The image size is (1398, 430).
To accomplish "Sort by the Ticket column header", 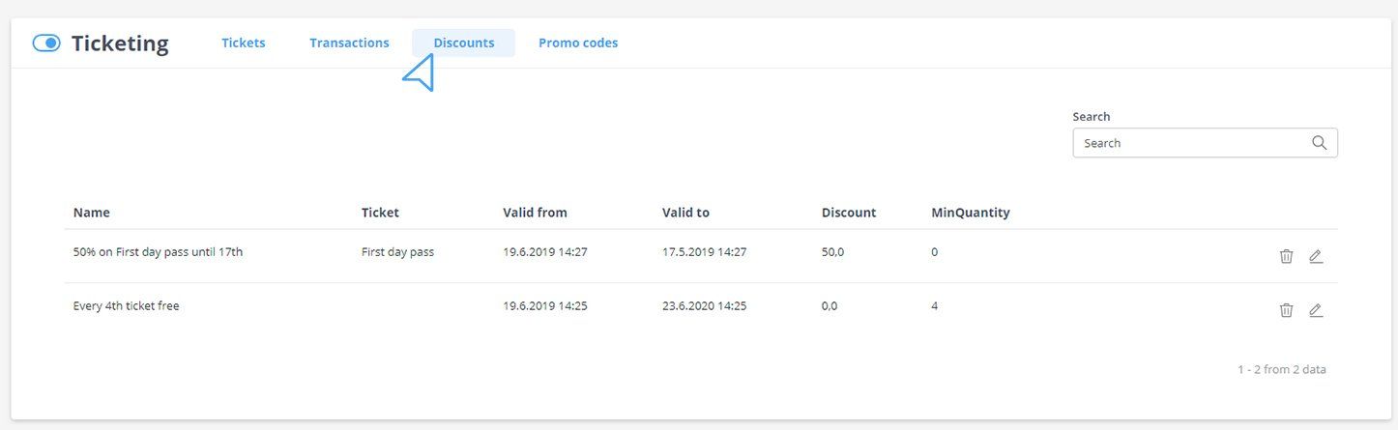I will tap(380, 213).
